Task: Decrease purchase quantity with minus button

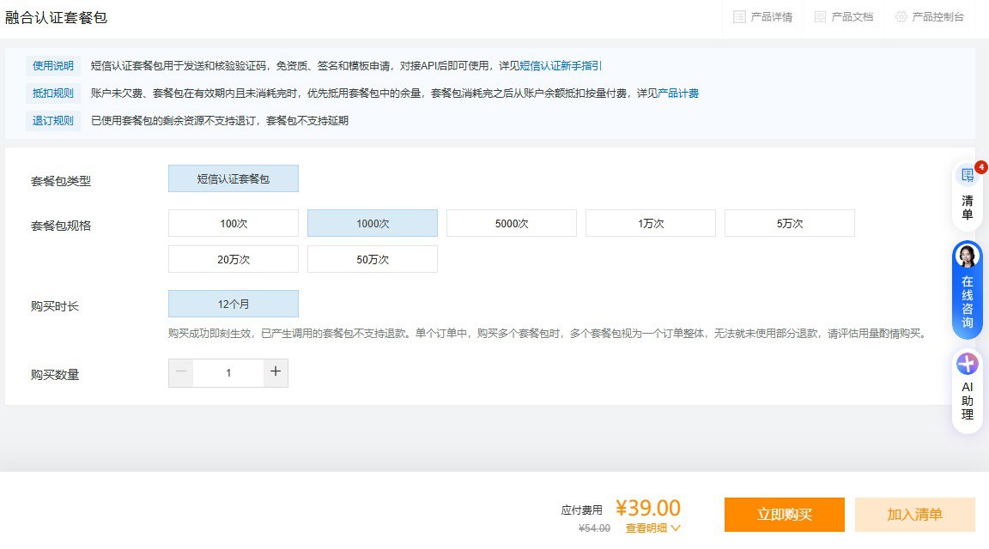Action: pyautogui.click(x=181, y=372)
